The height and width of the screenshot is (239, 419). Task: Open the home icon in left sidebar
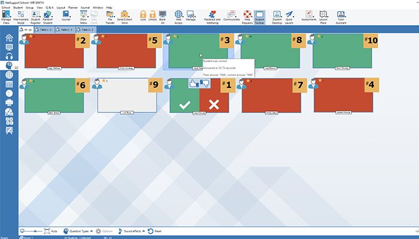click(9, 38)
